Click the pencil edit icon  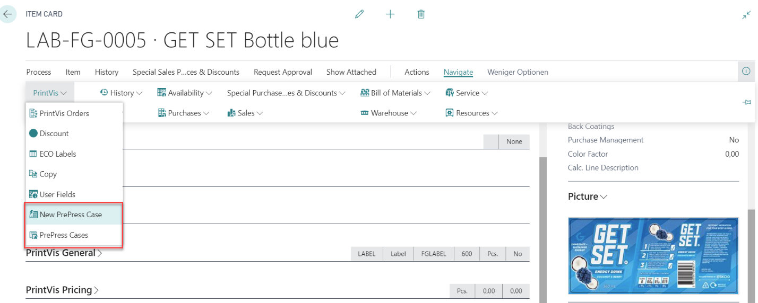pos(359,14)
